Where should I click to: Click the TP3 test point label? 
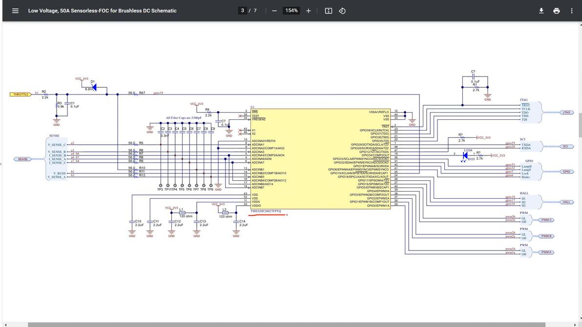[x=160, y=189]
